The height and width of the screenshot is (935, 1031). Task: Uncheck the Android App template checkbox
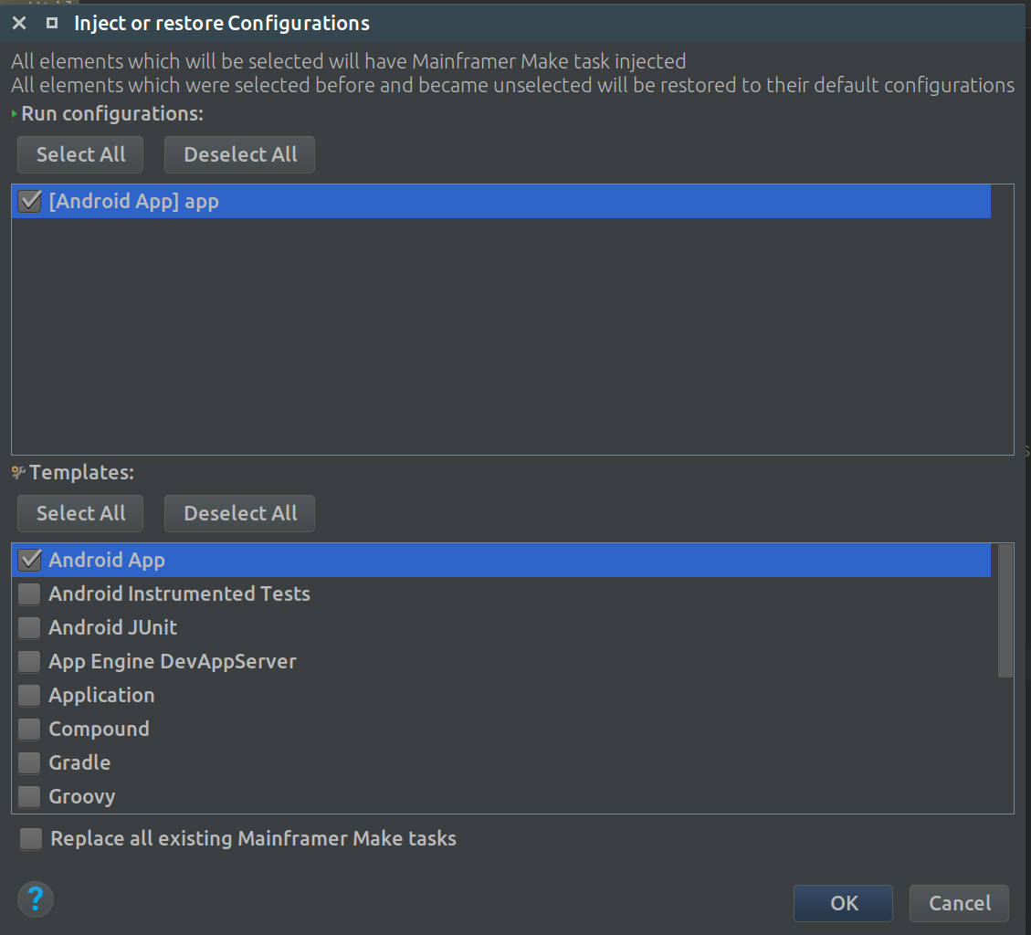pyautogui.click(x=30, y=560)
